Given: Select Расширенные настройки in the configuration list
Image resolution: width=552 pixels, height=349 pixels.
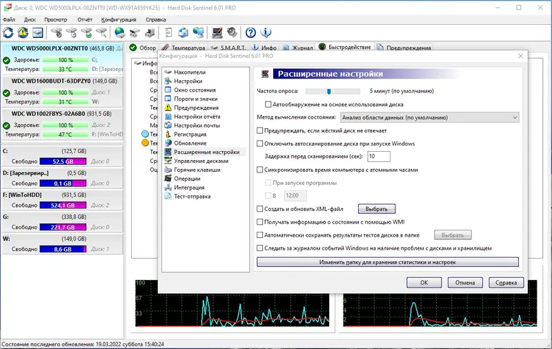Looking at the screenshot, I should coord(206,152).
